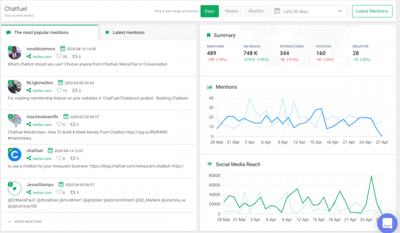Click the heart icon with 15 likes
Viewport: 400px width, 233px height.
(59, 90)
